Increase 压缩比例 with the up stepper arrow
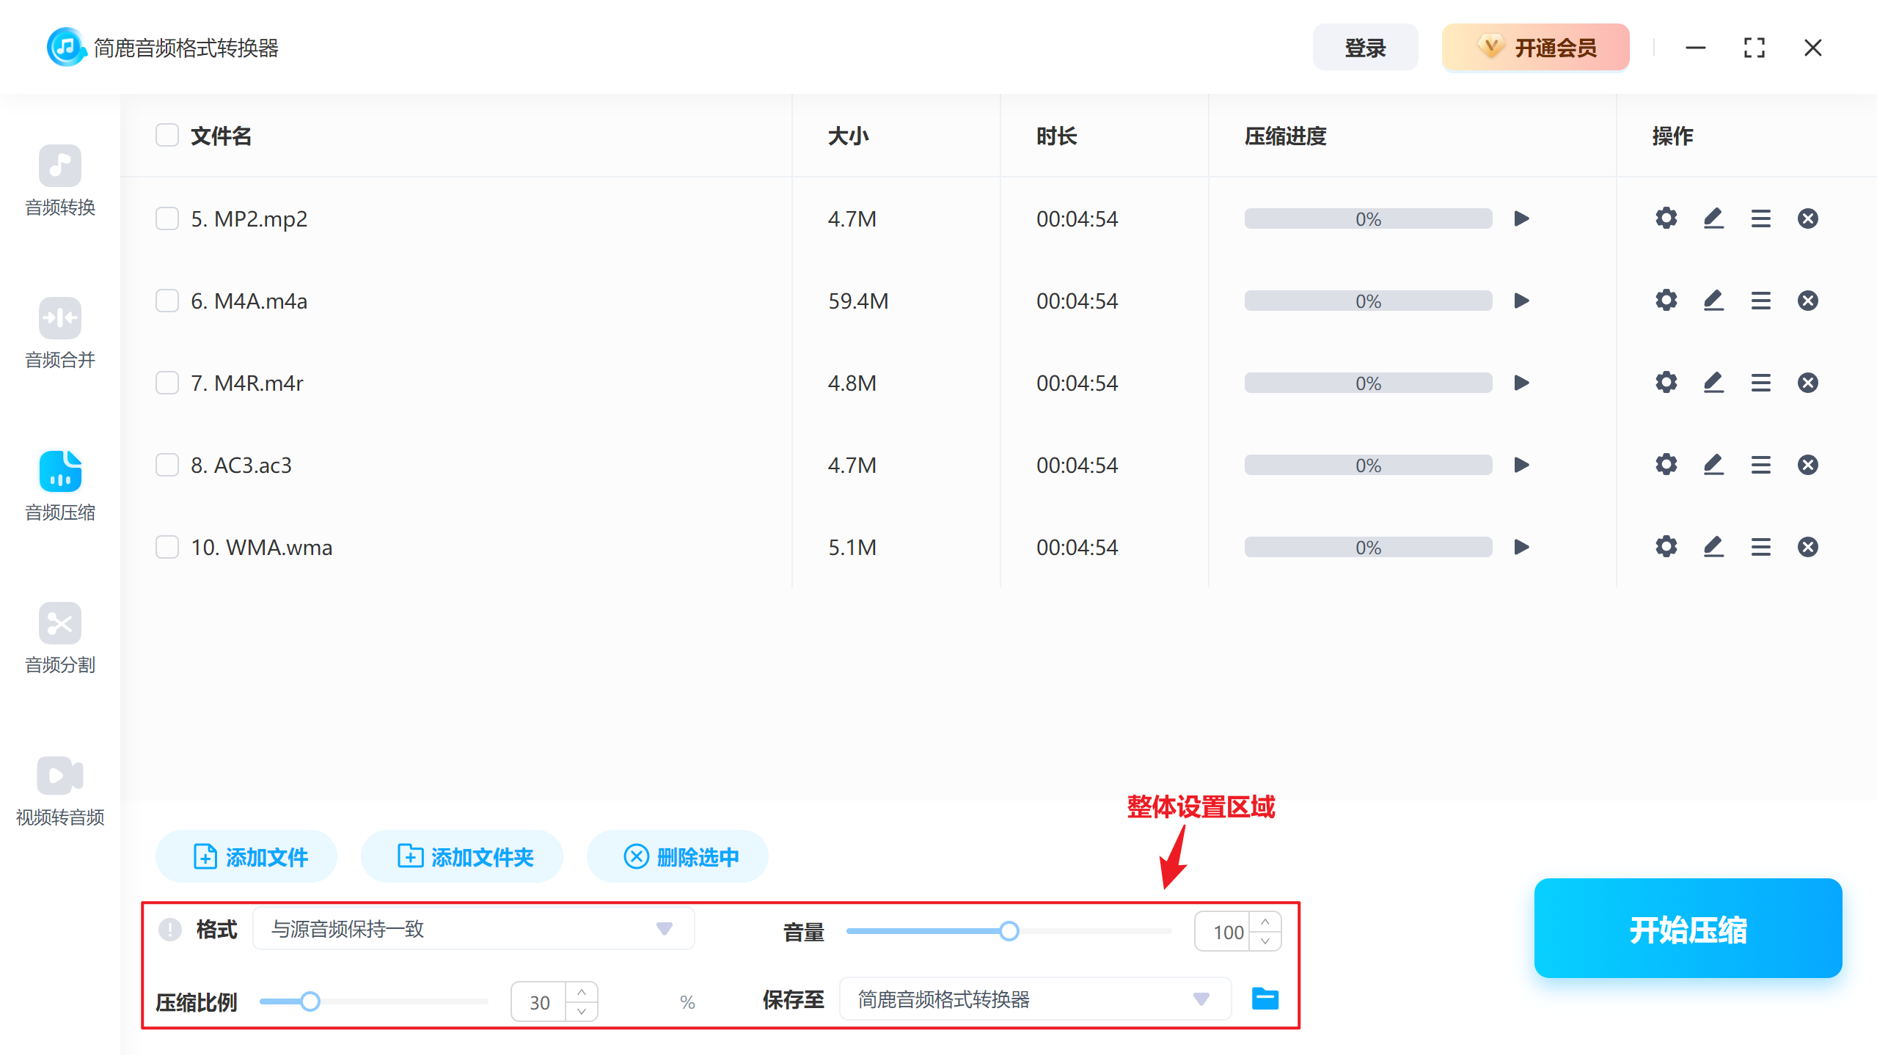Screen dimensions: 1877x1055 coord(581,992)
